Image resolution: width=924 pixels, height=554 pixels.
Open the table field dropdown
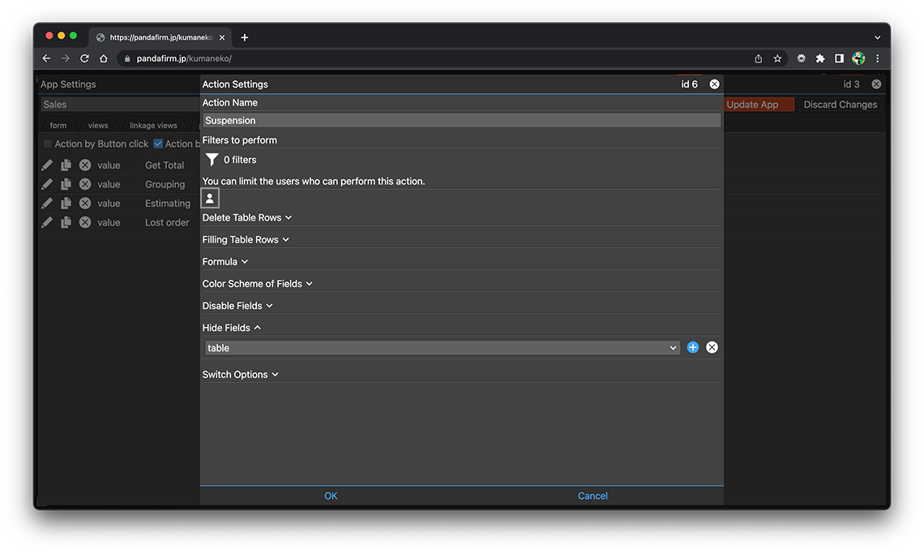click(x=442, y=348)
